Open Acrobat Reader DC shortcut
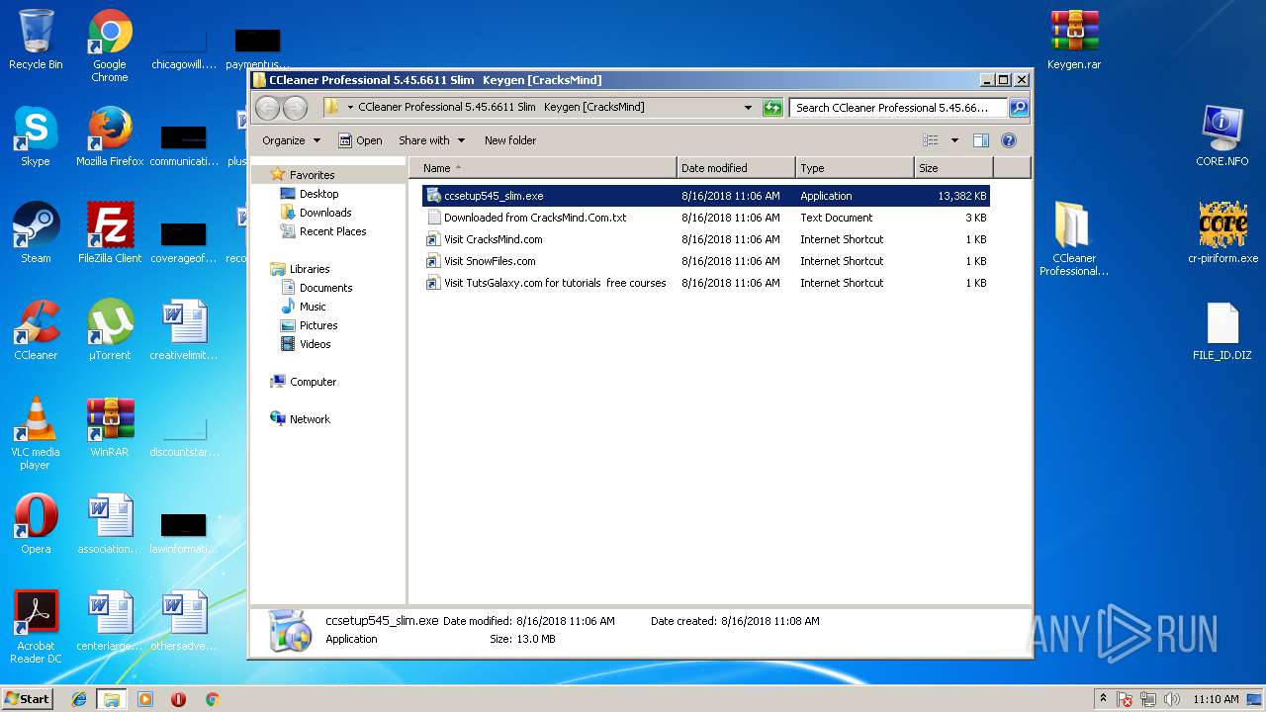Screen dimensions: 1266x712 [36, 627]
